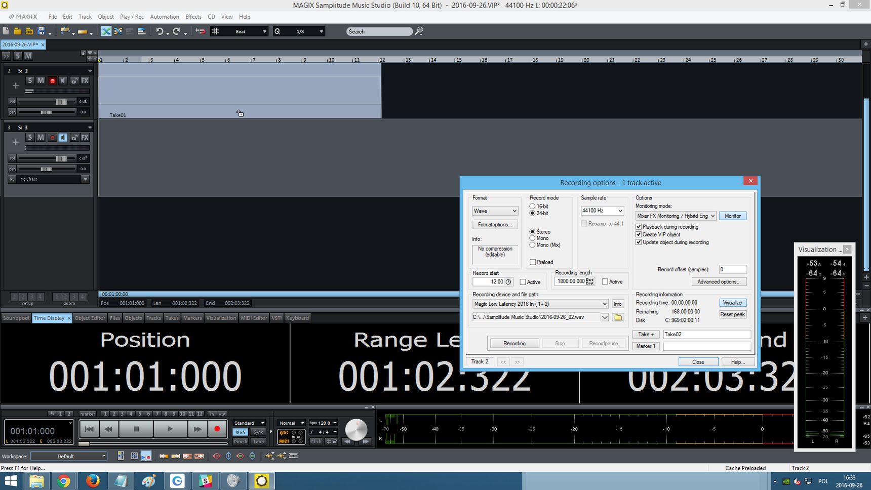Open the Magix Low Latency device dropdown
The height and width of the screenshot is (490, 871).
[540, 304]
